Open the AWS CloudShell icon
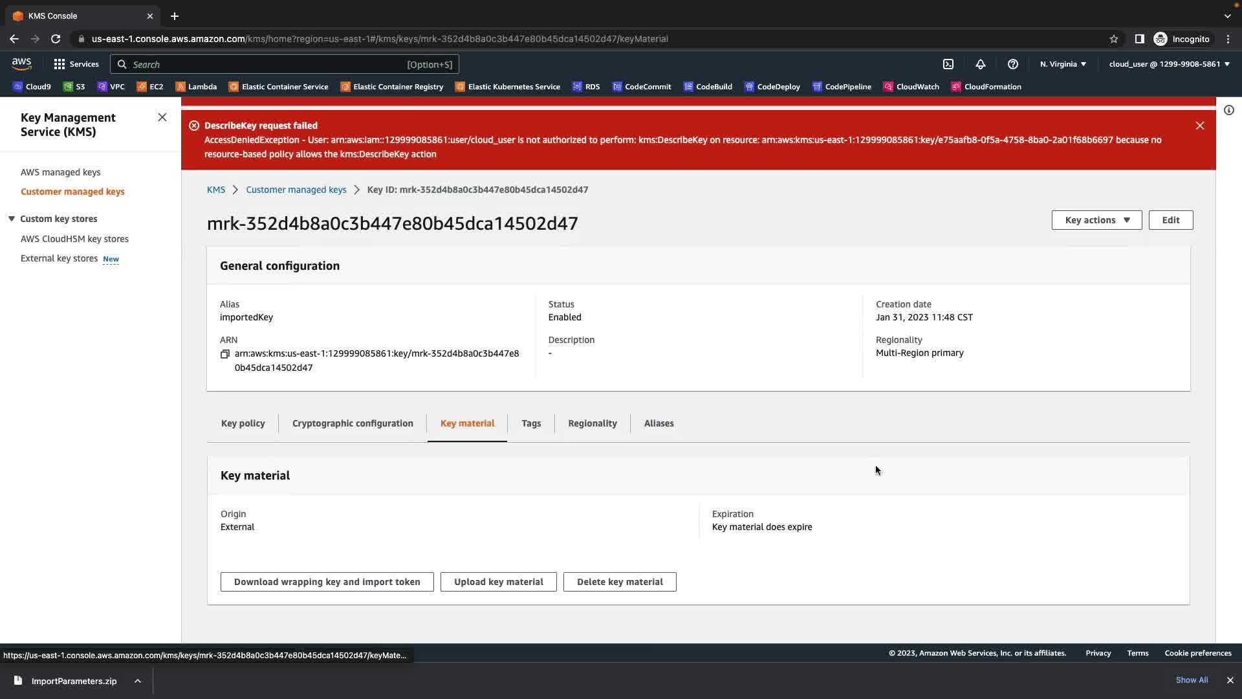This screenshot has width=1242, height=699. [948, 64]
